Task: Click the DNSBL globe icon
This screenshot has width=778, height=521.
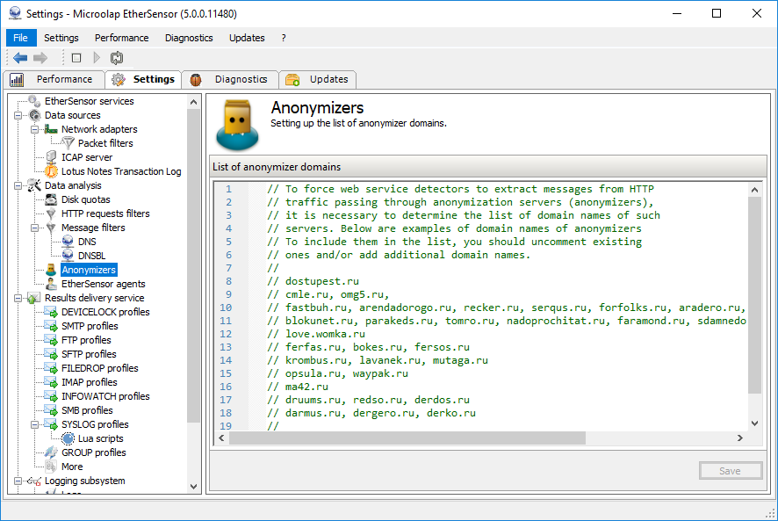Action: (68, 256)
